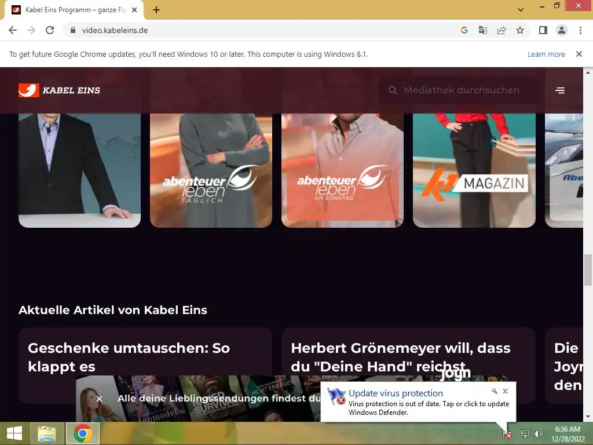View site info via the lock icon
The height and width of the screenshot is (445, 593).
point(72,30)
